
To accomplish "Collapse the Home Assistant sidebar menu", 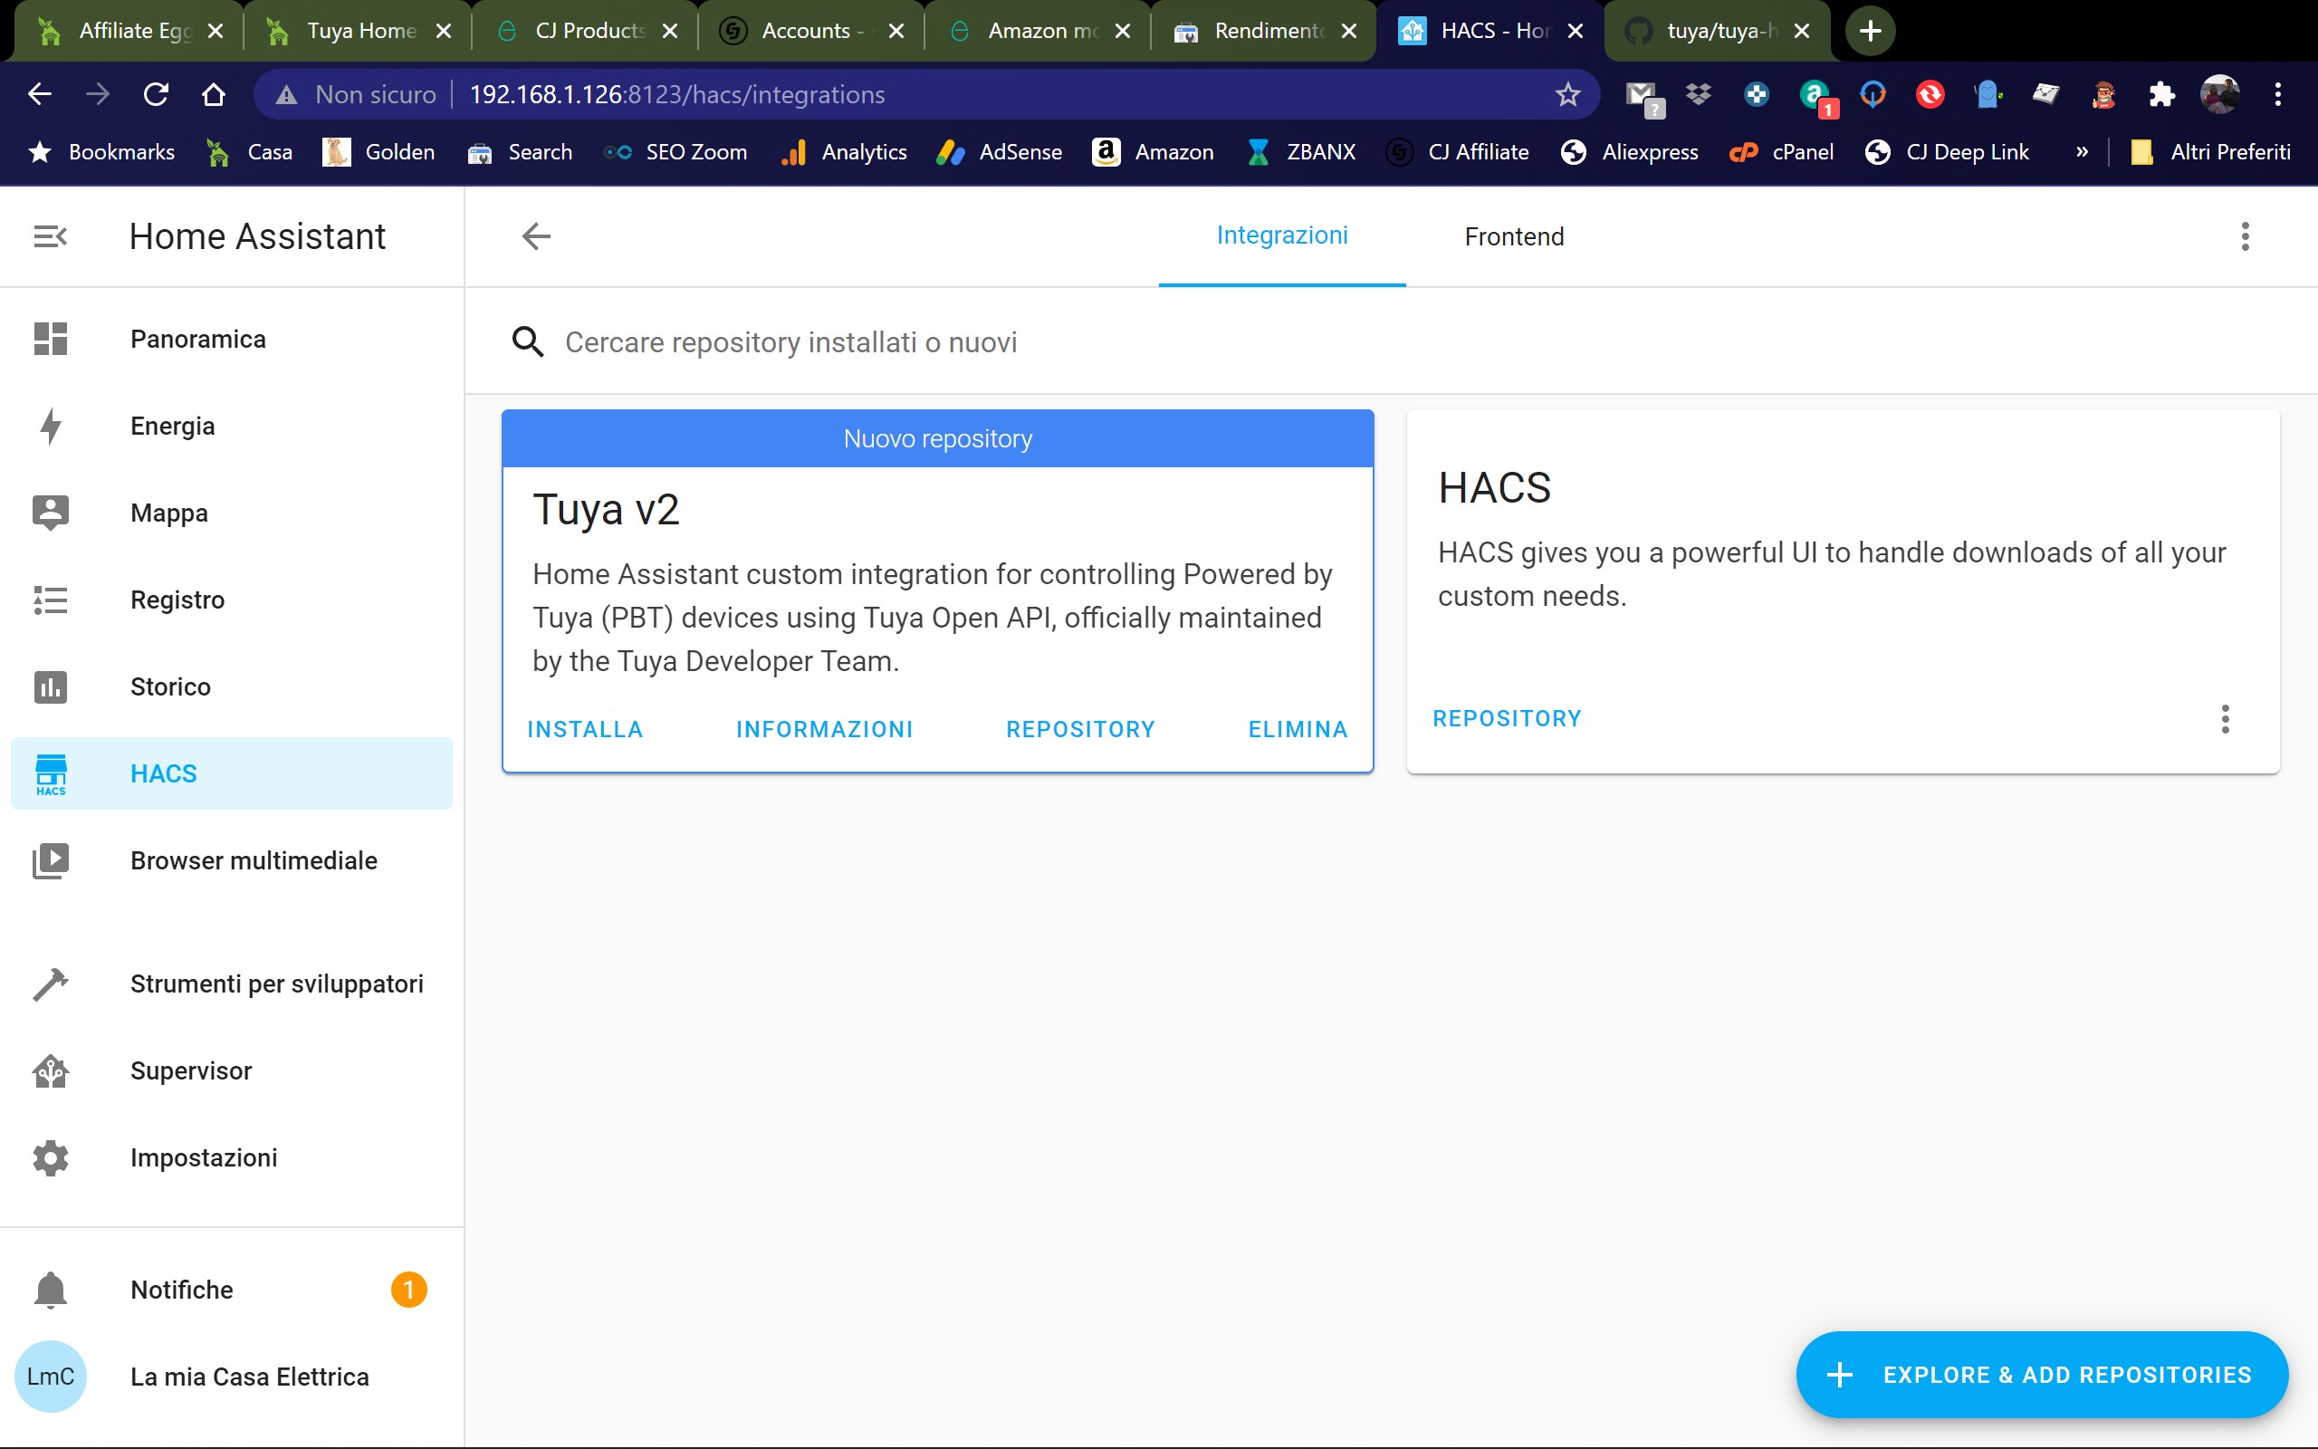I will (50, 235).
